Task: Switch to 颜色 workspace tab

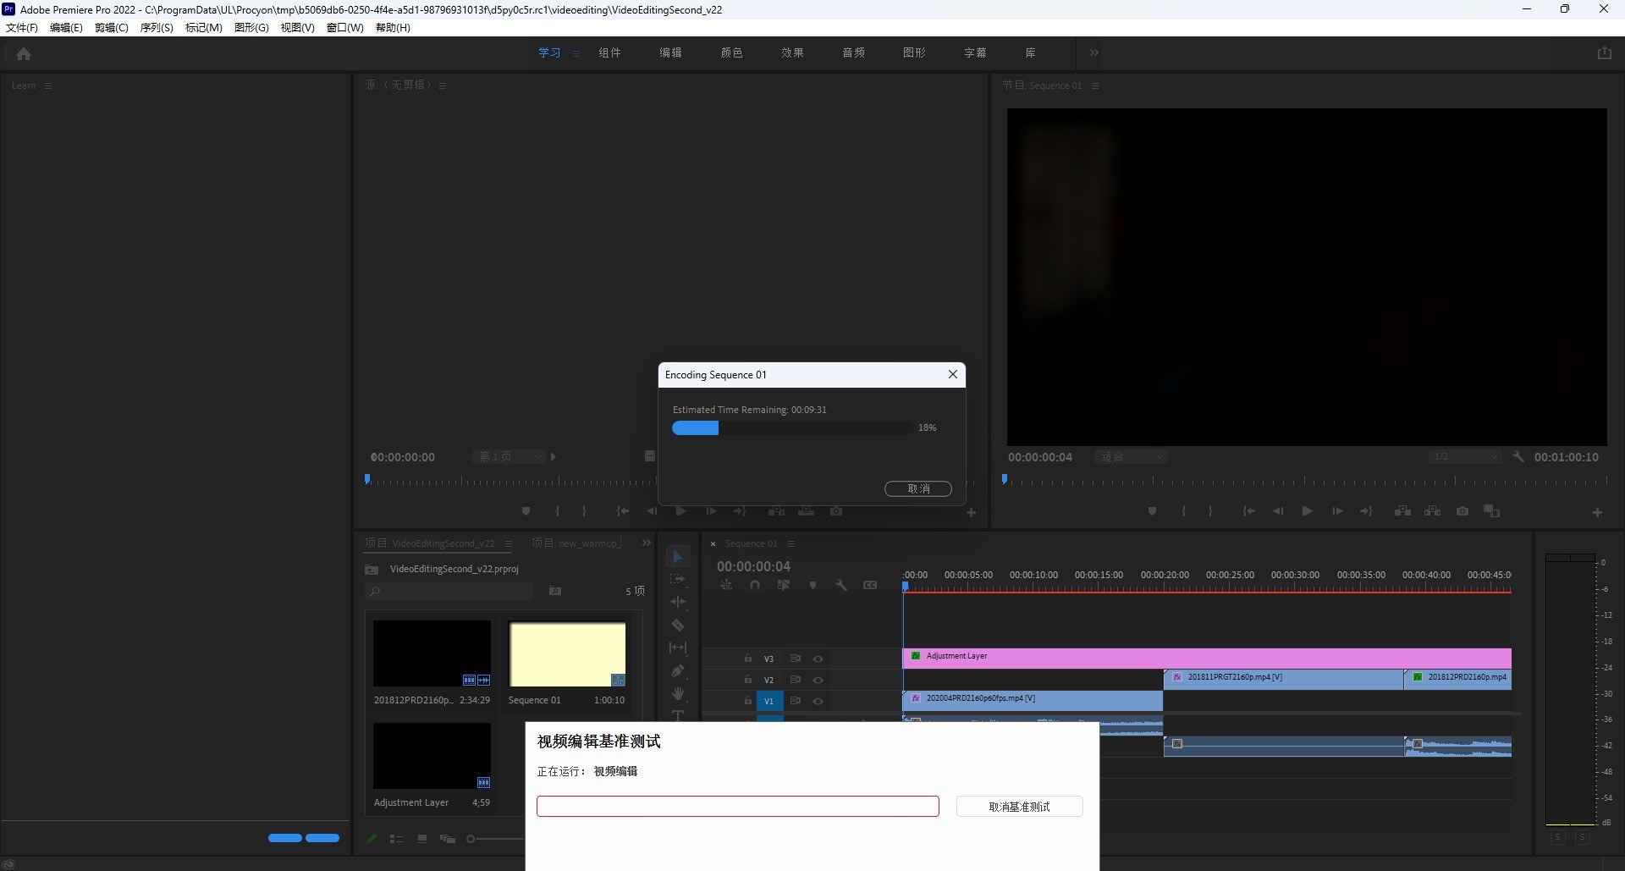Action: pyautogui.click(x=731, y=52)
